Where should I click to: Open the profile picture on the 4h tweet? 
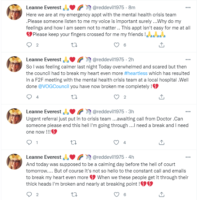14,162
